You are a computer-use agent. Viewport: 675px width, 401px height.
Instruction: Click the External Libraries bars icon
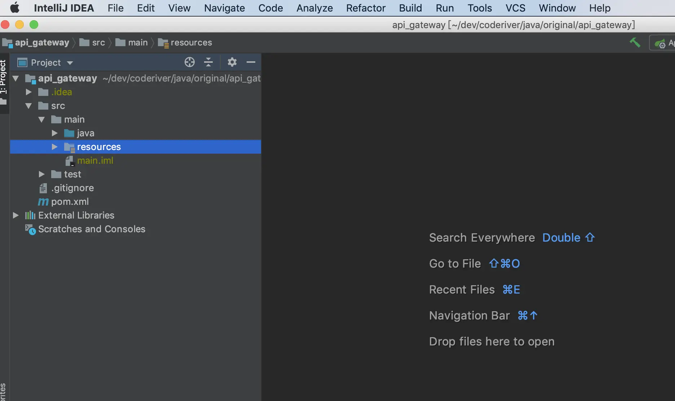30,215
